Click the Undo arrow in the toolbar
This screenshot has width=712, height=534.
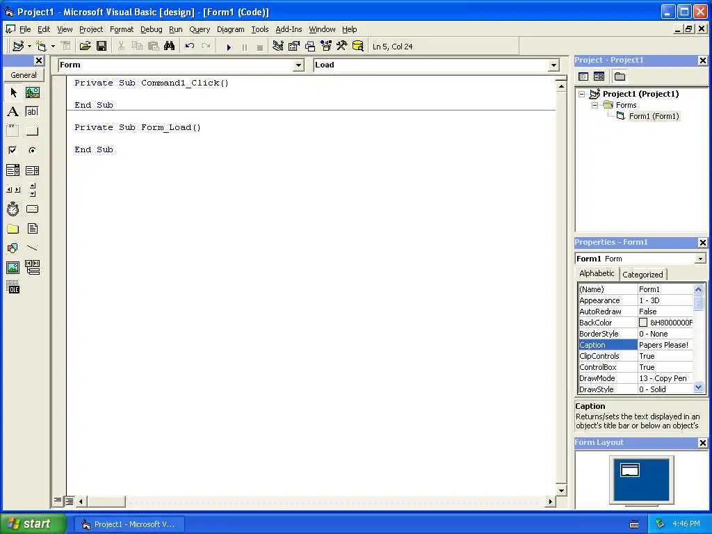click(190, 47)
